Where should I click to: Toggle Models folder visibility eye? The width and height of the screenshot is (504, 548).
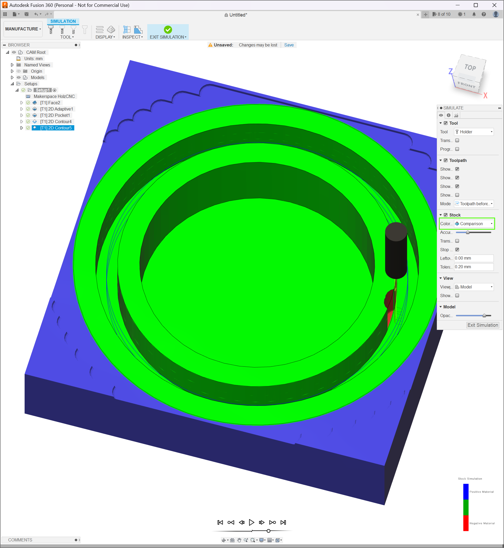tap(19, 78)
